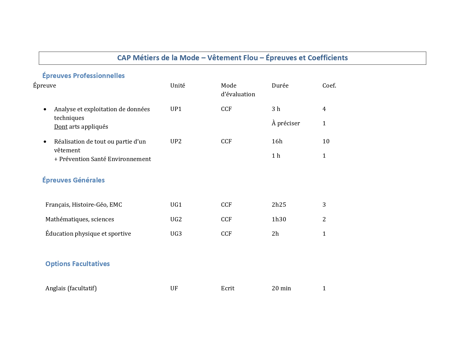
Task: Click 'Réalisation de tout ou partie d'un vêtement'
Action: (x=100, y=146)
